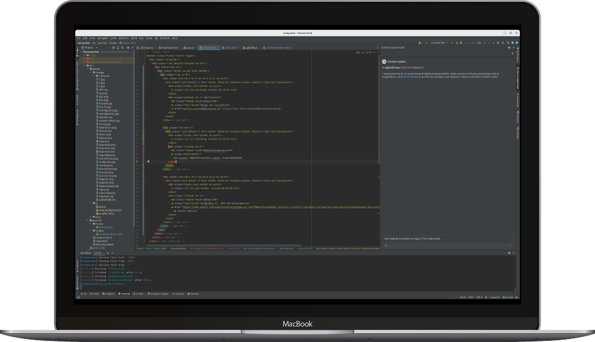The height and width of the screenshot is (342, 595).
Task: Click the share feedback link in Copilot chat
Action: tap(413, 77)
